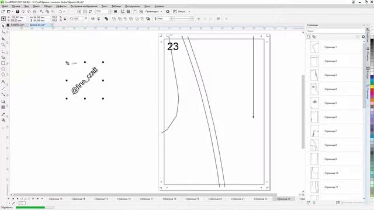Screen dimensions: 374x210
Task: Go to the Welcome home tab icon
Action: [8, 24]
